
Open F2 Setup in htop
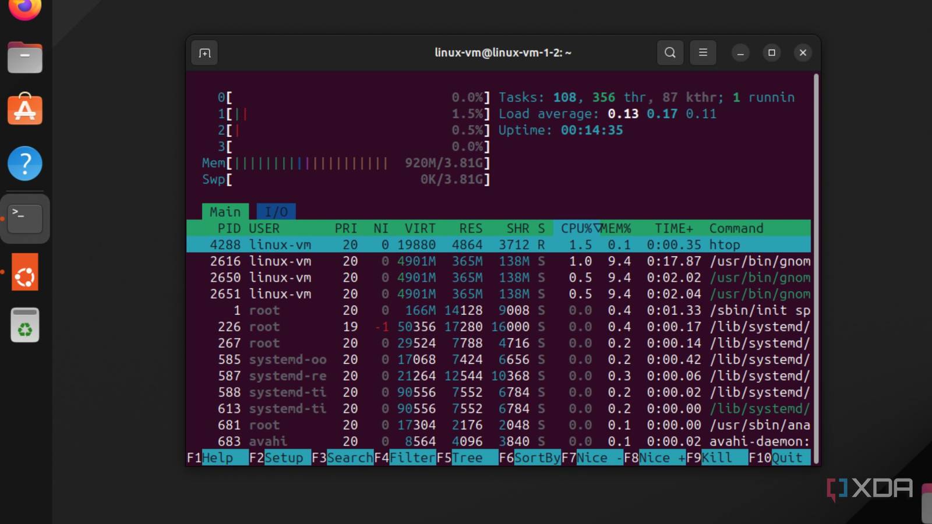pos(283,458)
